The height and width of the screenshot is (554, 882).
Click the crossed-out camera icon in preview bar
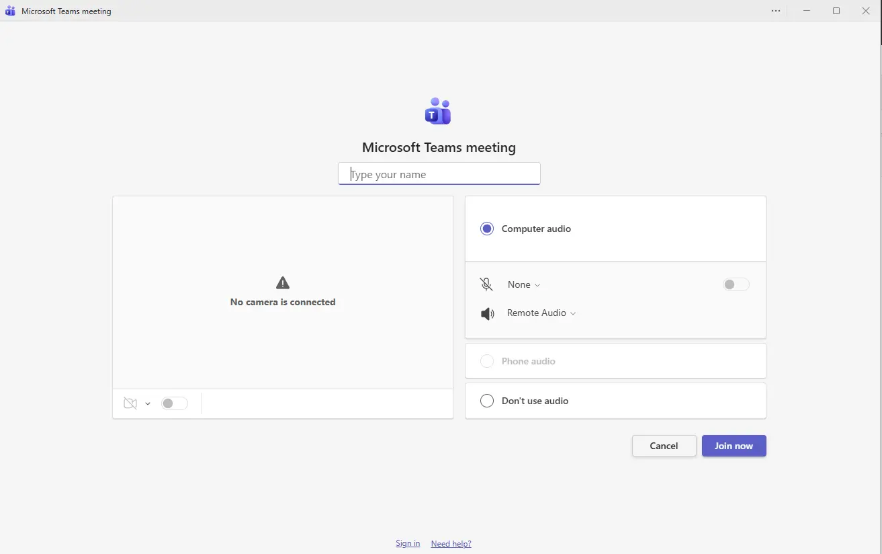pos(130,403)
